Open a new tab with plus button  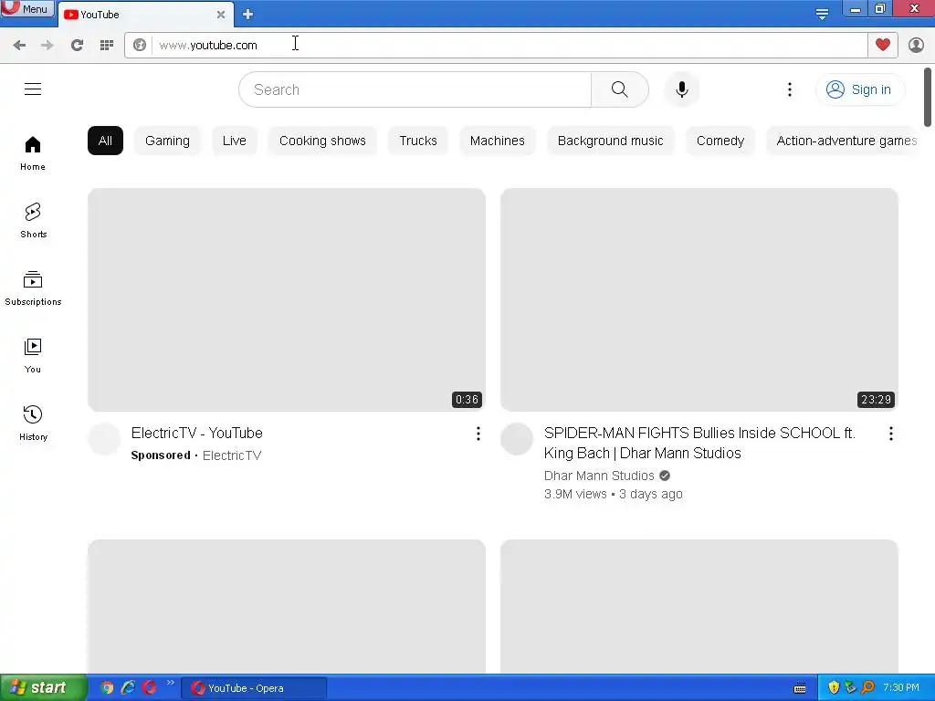pos(248,15)
